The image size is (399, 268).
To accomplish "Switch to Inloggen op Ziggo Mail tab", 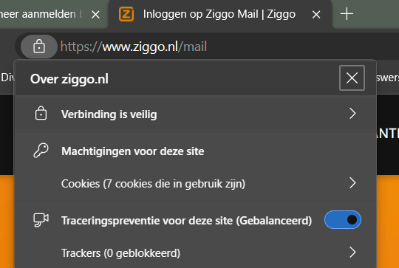I will 220,14.
